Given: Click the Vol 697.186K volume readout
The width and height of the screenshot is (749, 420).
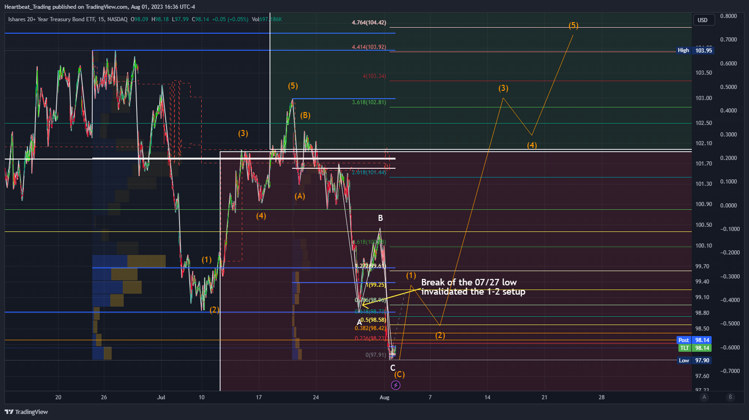Looking at the screenshot, I should (267, 19).
